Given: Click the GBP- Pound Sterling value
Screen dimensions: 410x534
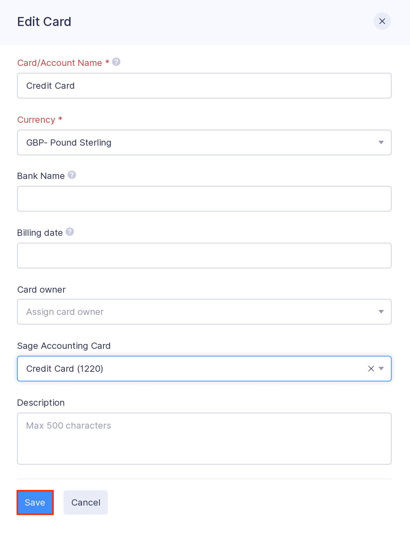Looking at the screenshot, I should [x=69, y=143].
